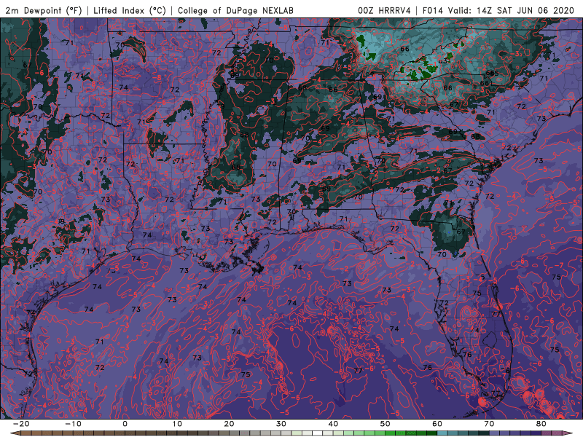Screen dimensions: 583x437
Task: Click the -10 label on color scale
Action: pyautogui.click(x=73, y=424)
